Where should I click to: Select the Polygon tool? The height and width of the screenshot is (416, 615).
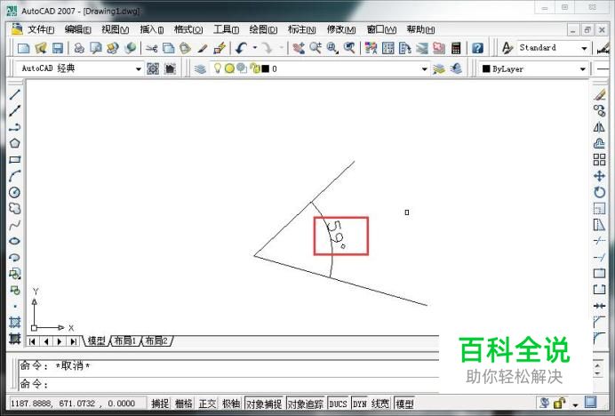(x=15, y=143)
